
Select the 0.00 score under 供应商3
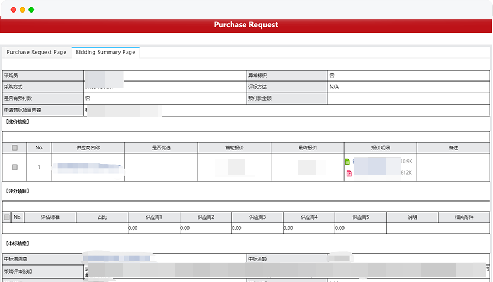pyautogui.click(x=237, y=228)
